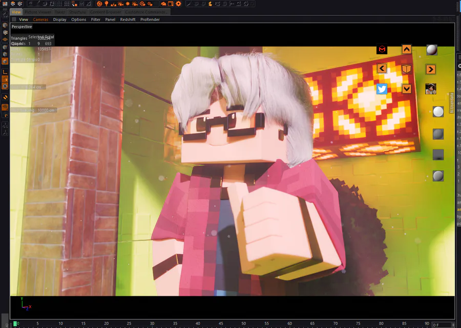Toggle the L-shaped axis mode icon
Screen dimensions: 461x328
[x=5, y=72]
